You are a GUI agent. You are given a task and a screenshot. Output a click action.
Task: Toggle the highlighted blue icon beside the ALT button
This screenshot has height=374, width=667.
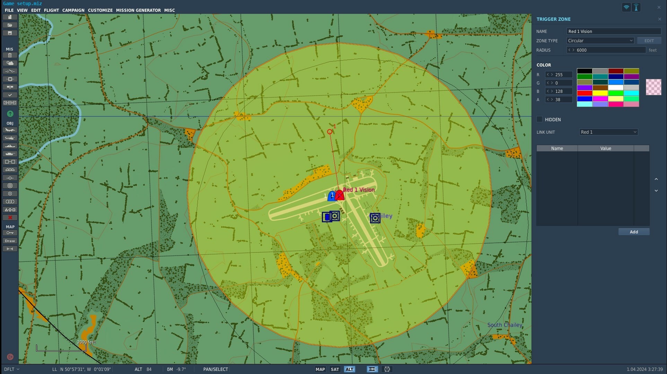(372, 369)
